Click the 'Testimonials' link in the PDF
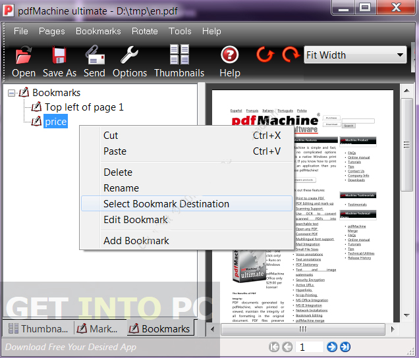 (x=357, y=205)
